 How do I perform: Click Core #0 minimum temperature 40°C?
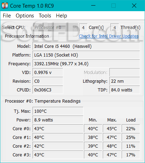click(x=93, y=129)
